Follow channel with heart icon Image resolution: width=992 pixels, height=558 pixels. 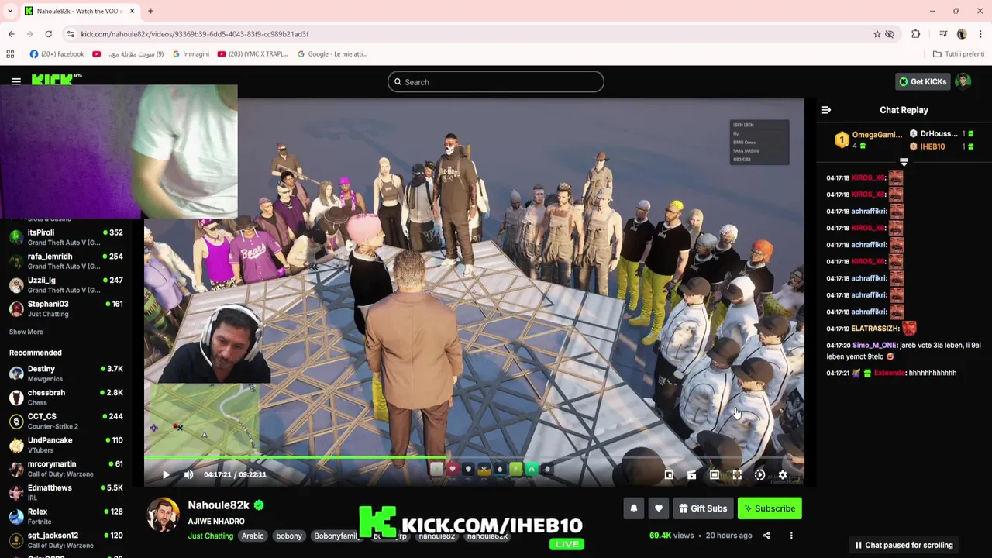pos(658,508)
